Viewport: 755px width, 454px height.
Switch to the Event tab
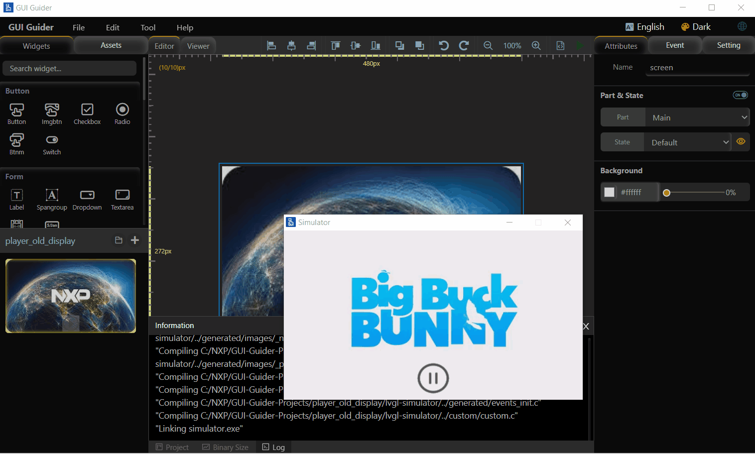[675, 45]
